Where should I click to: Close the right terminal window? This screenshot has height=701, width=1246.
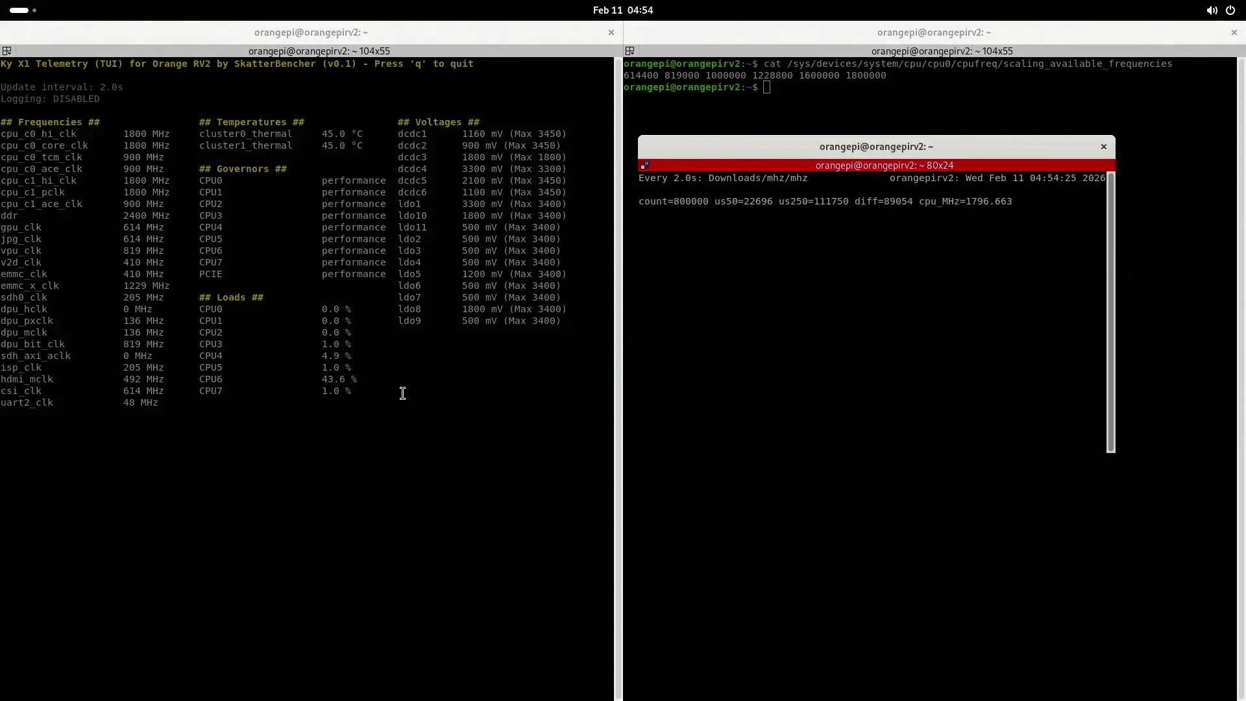coord(1234,32)
